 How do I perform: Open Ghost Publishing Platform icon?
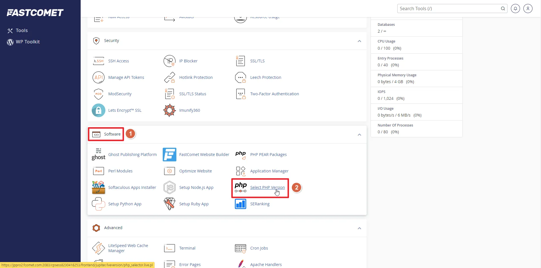[99, 155]
